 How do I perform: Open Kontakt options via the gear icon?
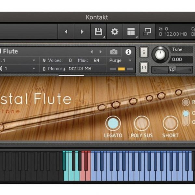pos(115,32)
